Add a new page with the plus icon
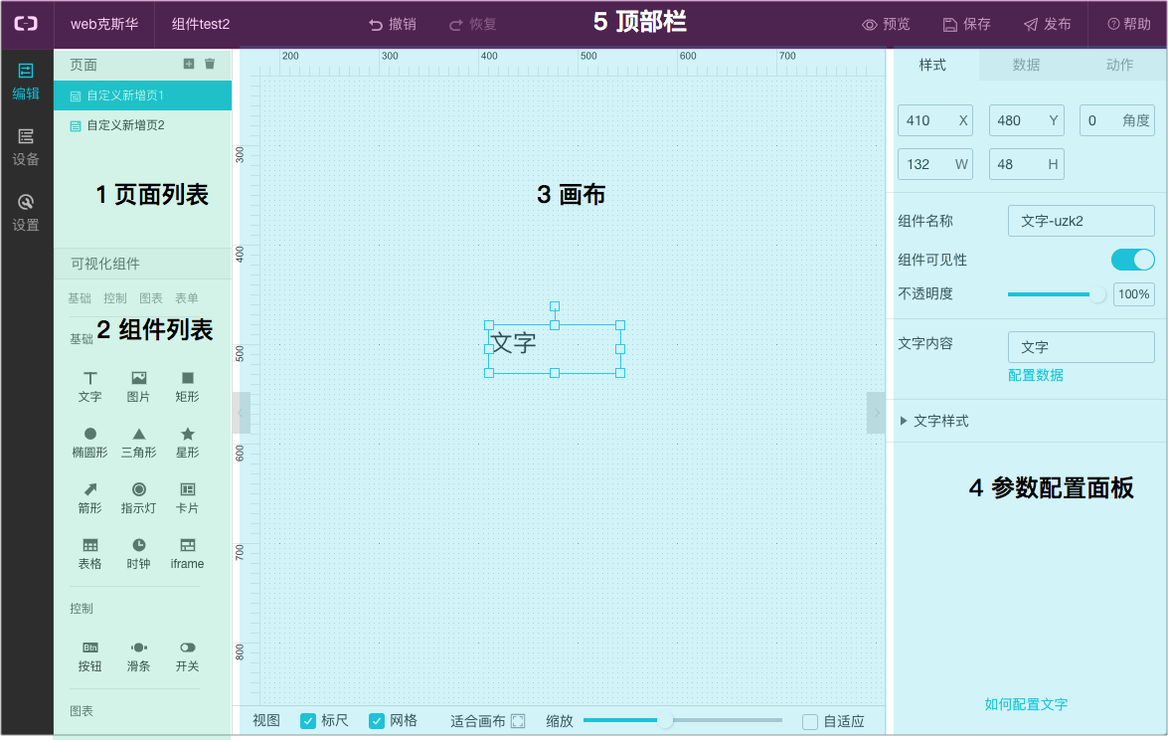 189,64
